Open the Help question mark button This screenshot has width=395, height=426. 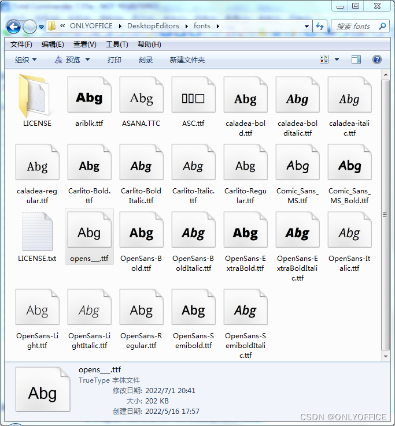(x=377, y=59)
